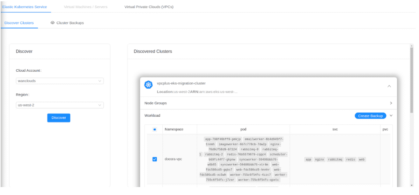Click the scrollbar down arrow
The width and height of the screenshot is (419, 195).
(412, 185)
